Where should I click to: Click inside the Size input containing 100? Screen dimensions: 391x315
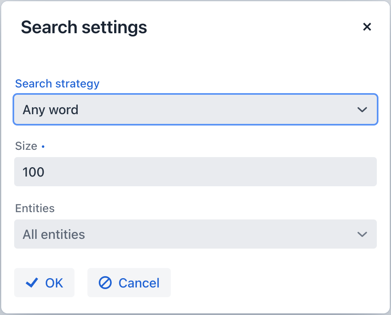[195, 172]
